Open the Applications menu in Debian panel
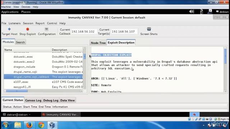 [x=10, y=12]
